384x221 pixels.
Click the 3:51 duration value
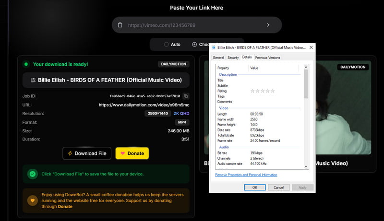click(x=185, y=139)
